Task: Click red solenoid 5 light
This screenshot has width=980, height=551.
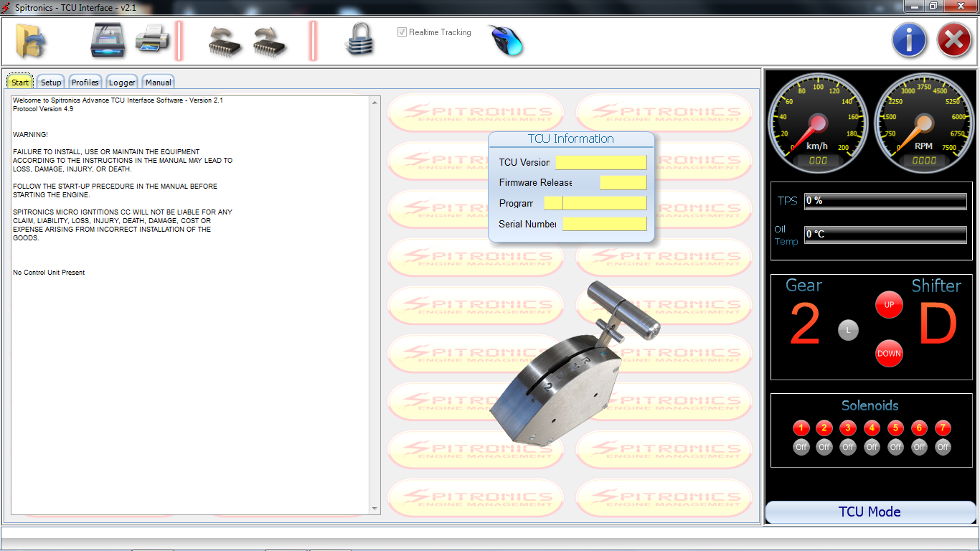Action: [x=895, y=428]
